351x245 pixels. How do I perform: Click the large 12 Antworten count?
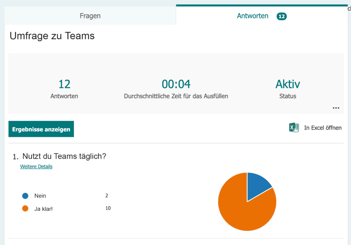pyautogui.click(x=64, y=84)
